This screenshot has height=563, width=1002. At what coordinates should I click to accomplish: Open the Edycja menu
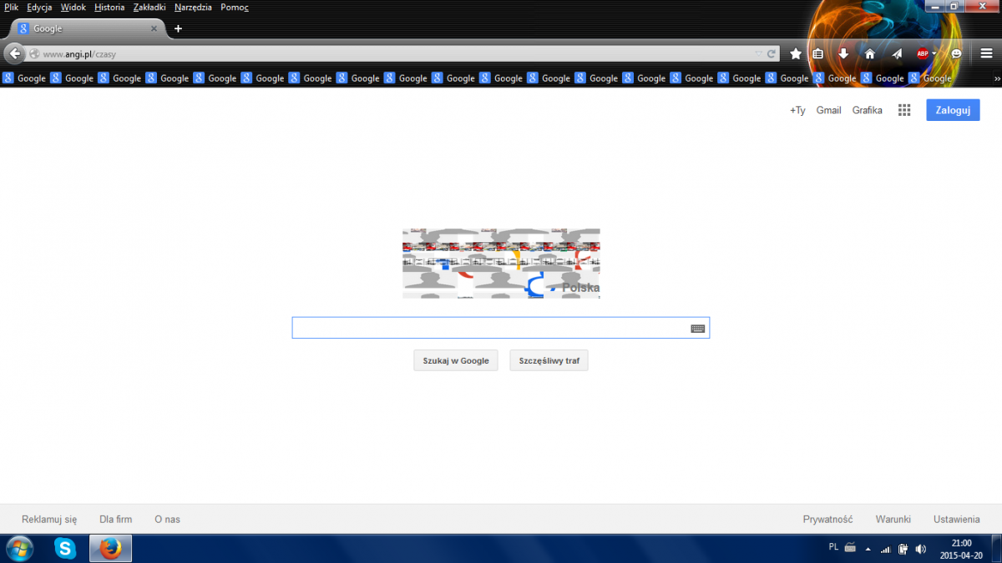coord(39,7)
